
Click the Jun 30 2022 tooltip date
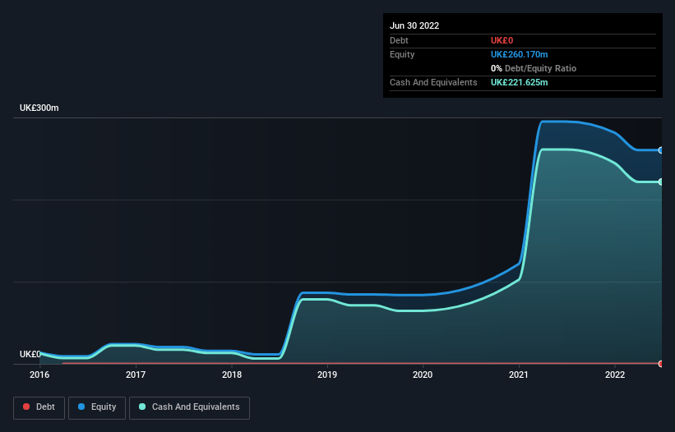click(414, 25)
